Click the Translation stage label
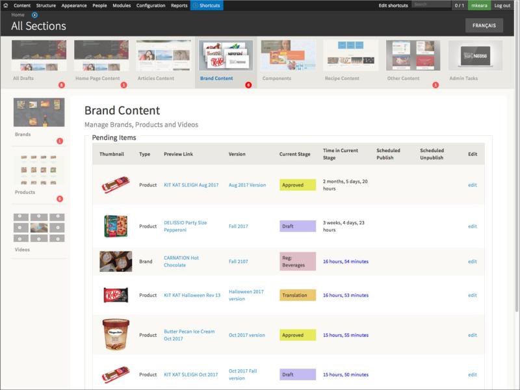 click(298, 295)
